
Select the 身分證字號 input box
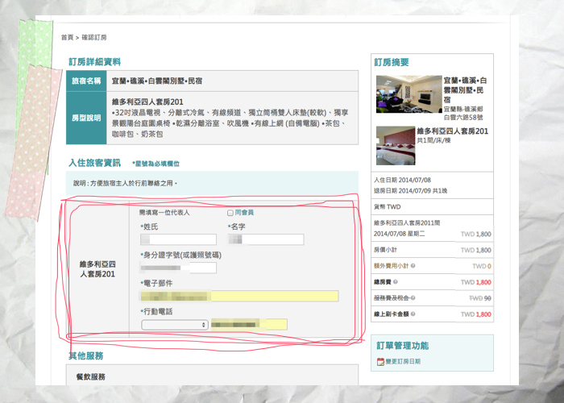coord(178,268)
